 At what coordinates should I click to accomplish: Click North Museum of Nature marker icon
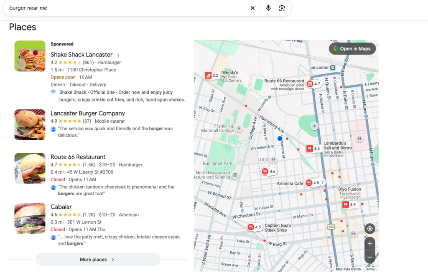(x=235, y=175)
